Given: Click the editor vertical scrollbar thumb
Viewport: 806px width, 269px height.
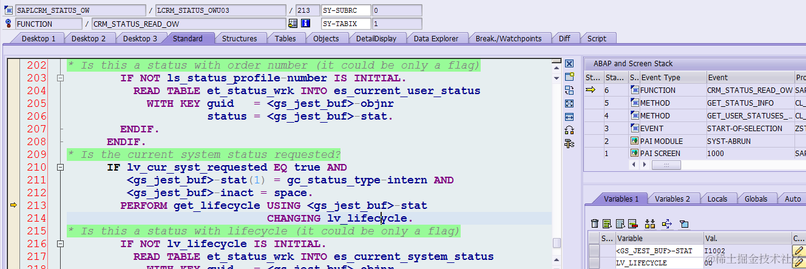Looking at the screenshot, I should click(556, 243).
